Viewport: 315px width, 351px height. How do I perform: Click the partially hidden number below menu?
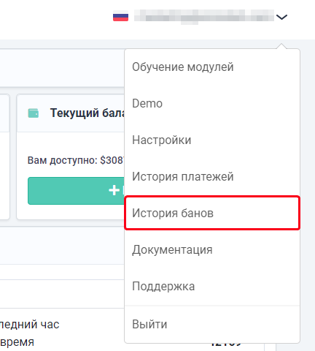[226, 344]
